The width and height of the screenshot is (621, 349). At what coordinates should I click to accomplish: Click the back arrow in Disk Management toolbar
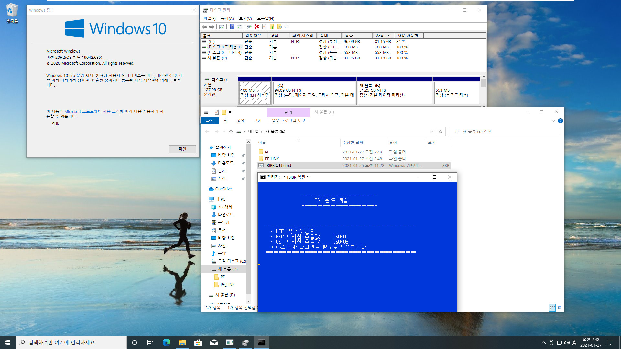pyautogui.click(x=204, y=27)
